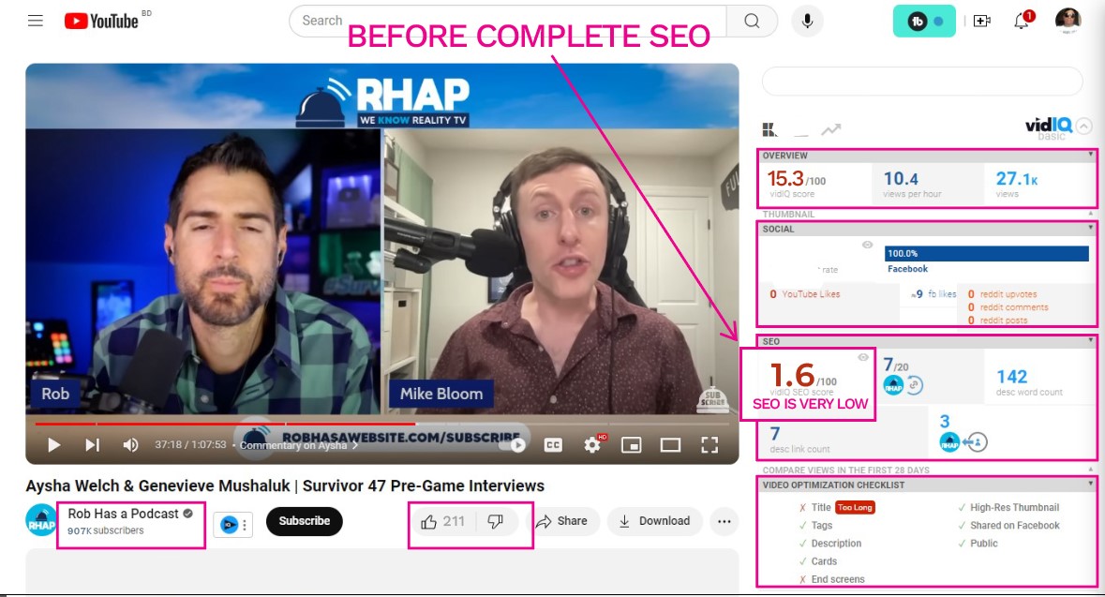The height and width of the screenshot is (597, 1105).
Task: Play the video
Action: coord(53,445)
